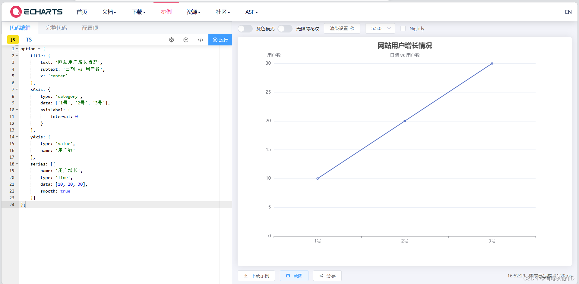Collapse code fold arrow at line 1
The height and width of the screenshot is (284, 579).
(17, 49)
